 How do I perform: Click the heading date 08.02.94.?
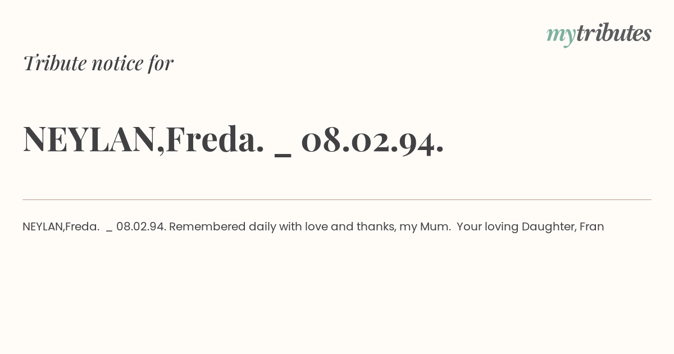372,139
